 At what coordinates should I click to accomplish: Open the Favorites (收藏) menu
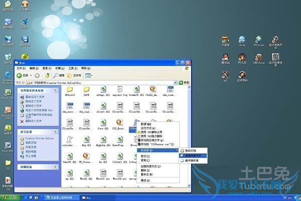tap(60, 68)
